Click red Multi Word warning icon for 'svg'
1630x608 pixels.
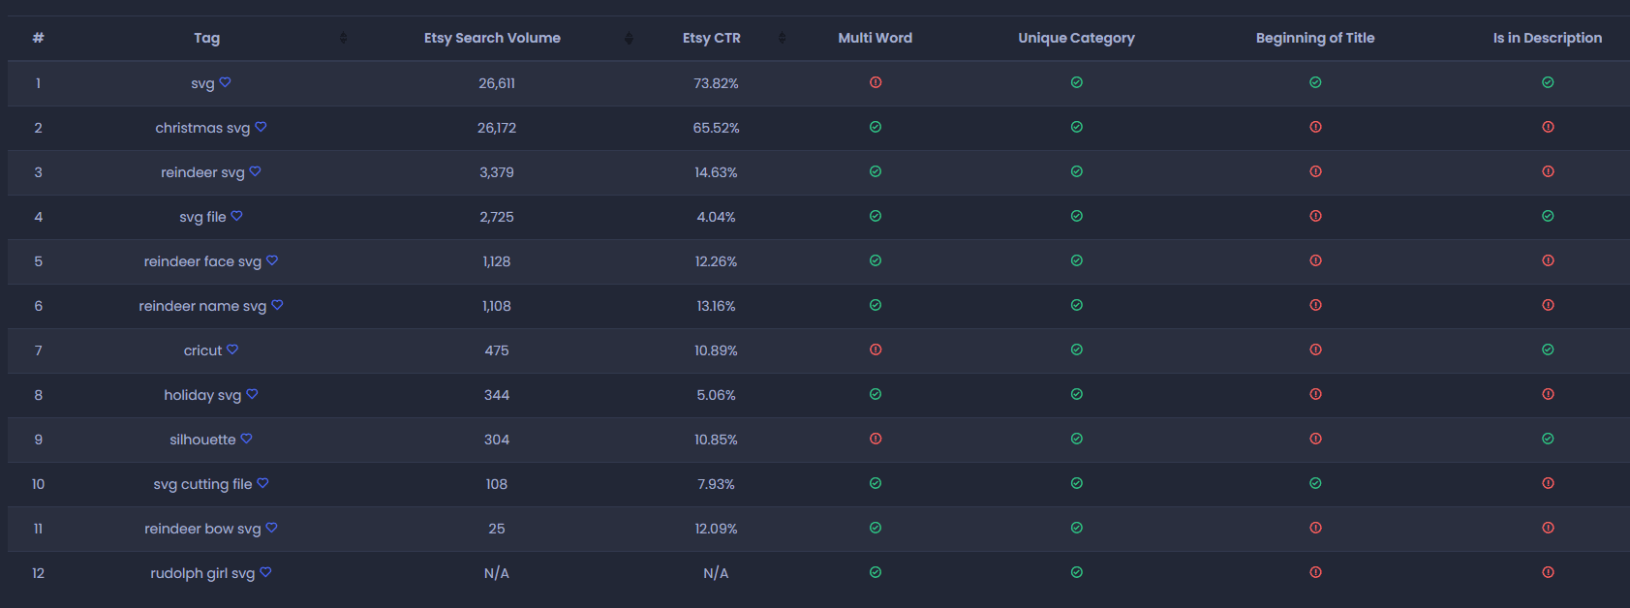click(876, 82)
